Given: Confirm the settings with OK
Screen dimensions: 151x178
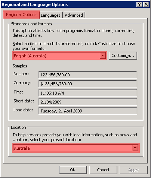Looking at the screenshot, I should [x=73, y=170].
